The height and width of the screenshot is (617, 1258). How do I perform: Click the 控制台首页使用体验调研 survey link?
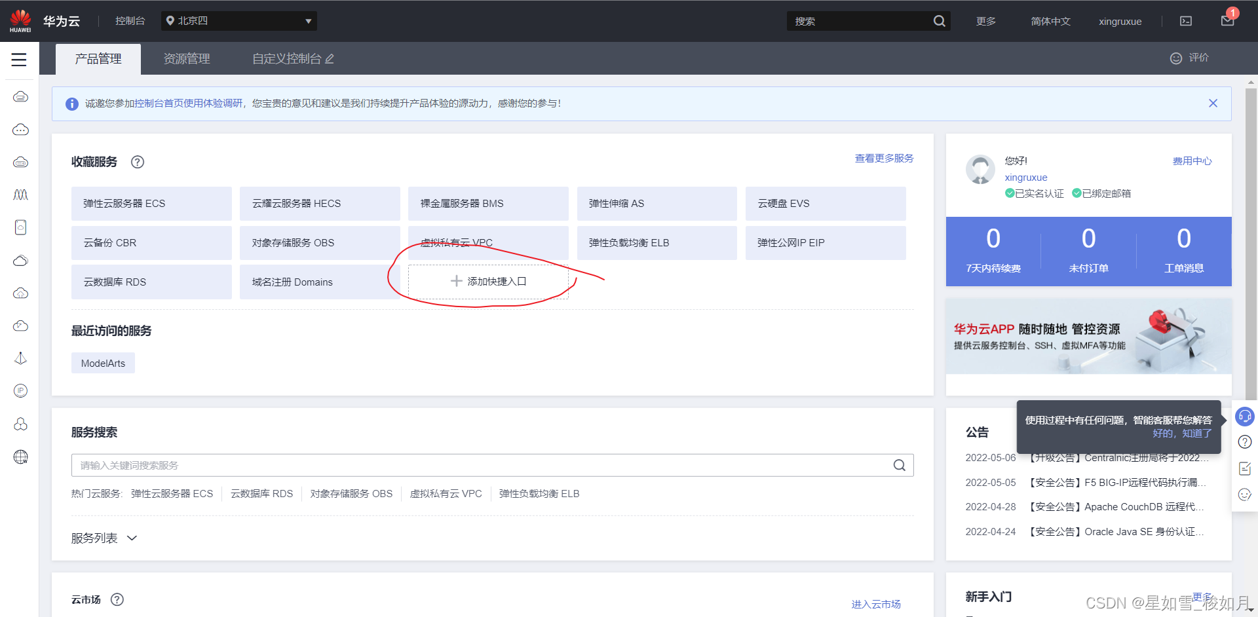(x=189, y=103)
